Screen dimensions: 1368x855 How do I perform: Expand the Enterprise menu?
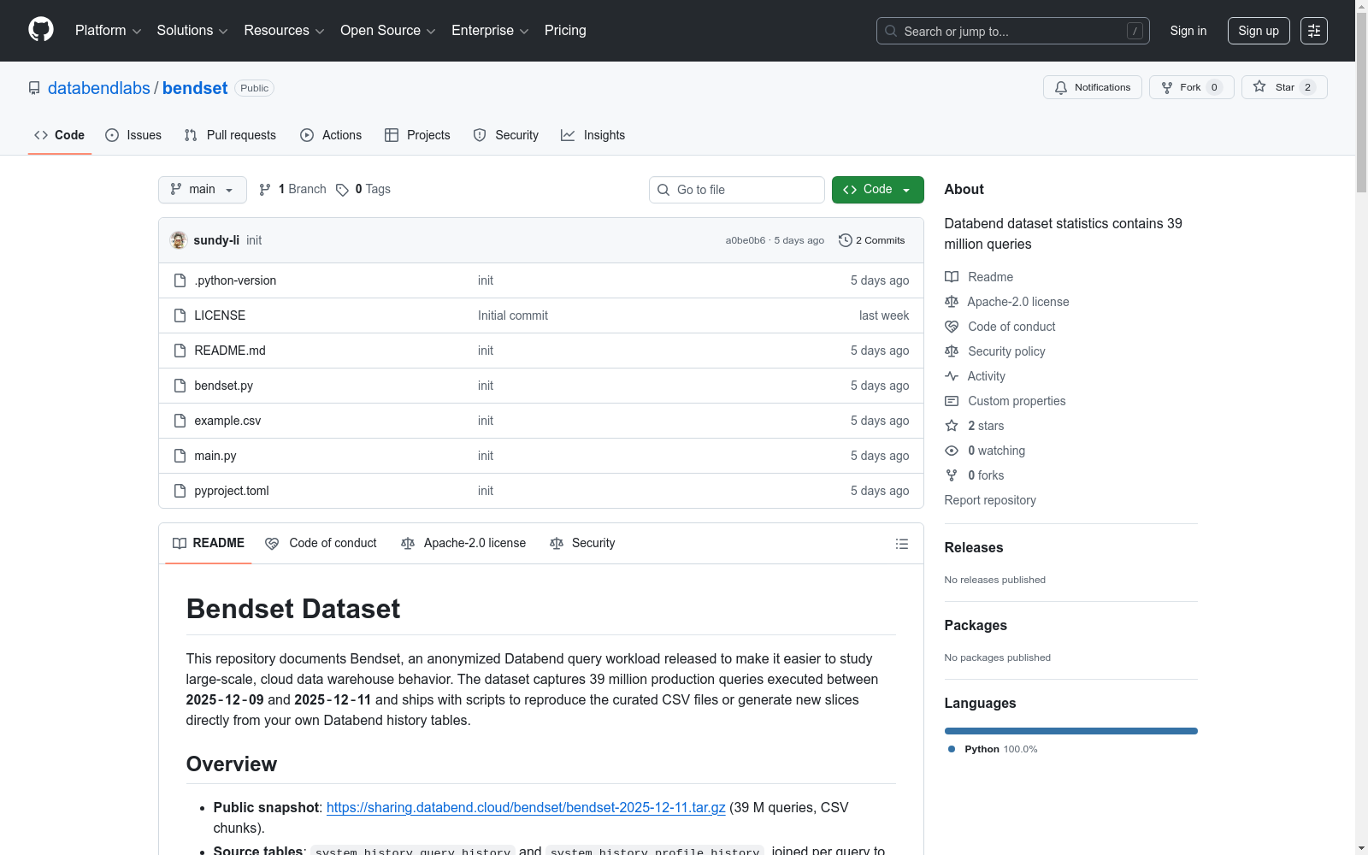pos(490,31)
